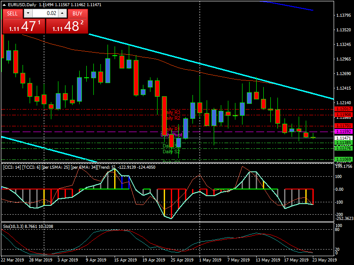Open the volume dropdown next to SELL

(27, 14)
